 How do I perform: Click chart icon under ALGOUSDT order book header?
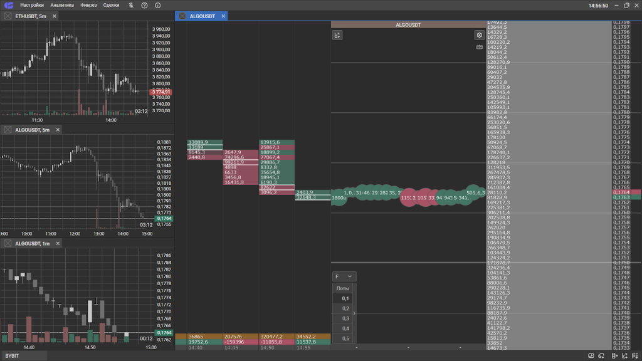(337, 35)
